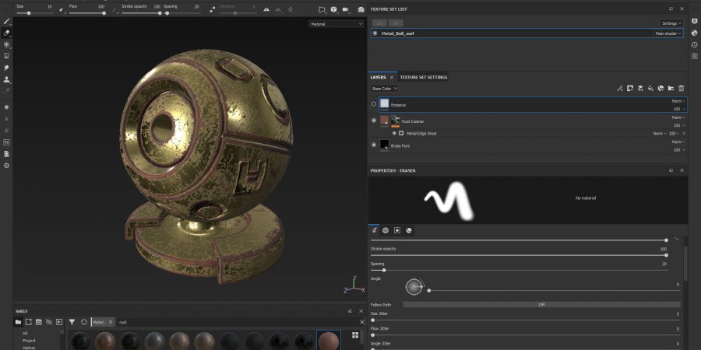Select the Polygon Fill tool
The image size is (701, 350).
(6, 56)
